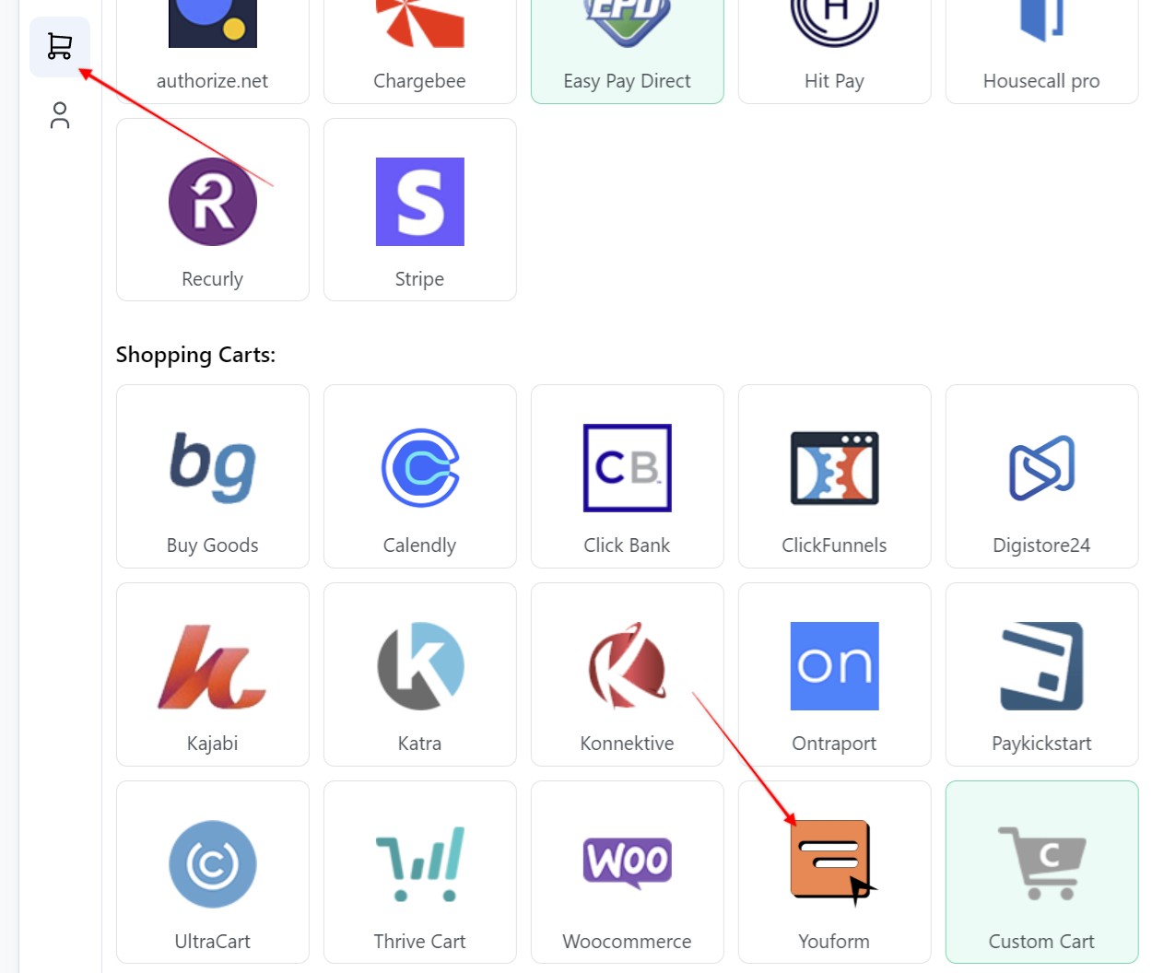Click the Recurly logo
Screen dimensions: 1152x973
(213, 202)
